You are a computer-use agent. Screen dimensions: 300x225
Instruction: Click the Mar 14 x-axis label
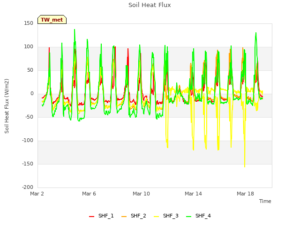tap(193, 194)
